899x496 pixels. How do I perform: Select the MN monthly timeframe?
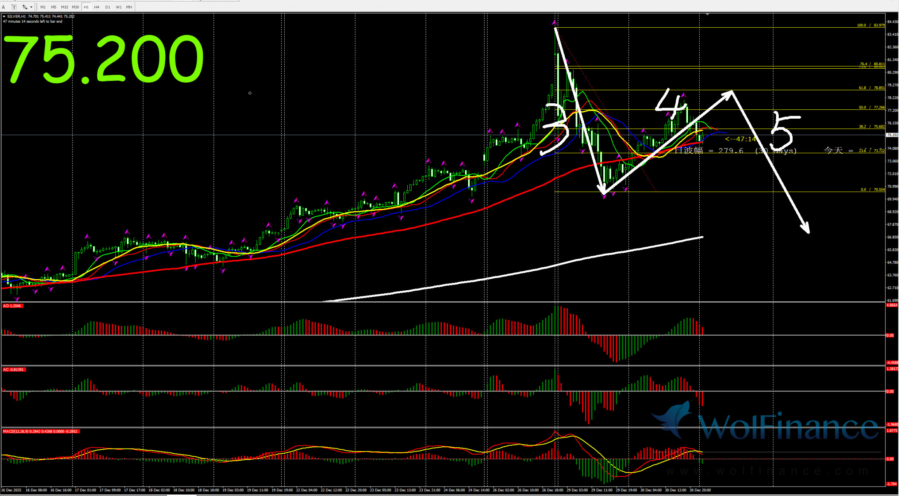tap(129, 7)
